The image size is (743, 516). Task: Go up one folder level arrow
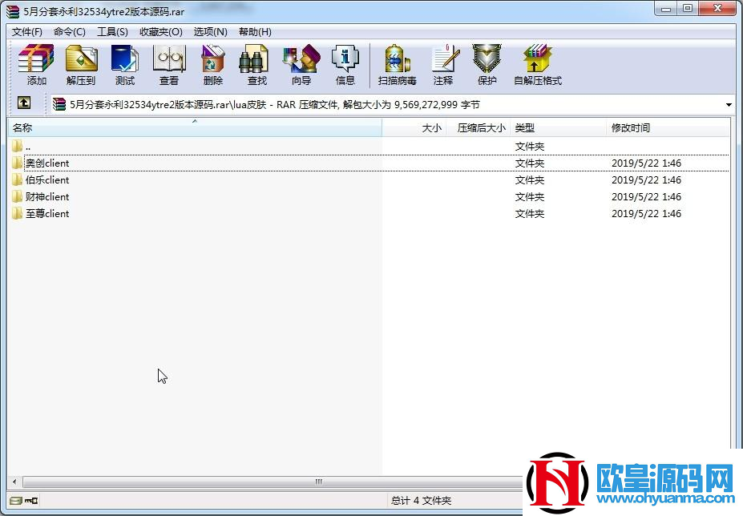[24, 103]
